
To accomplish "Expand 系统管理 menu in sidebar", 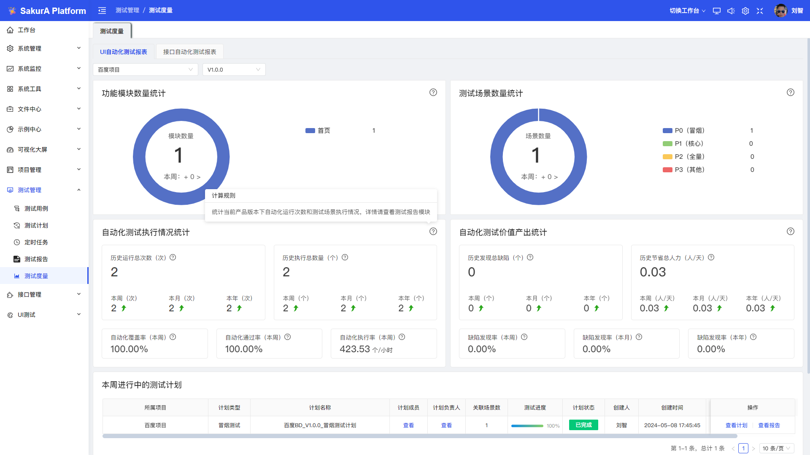I will (44, 48).
